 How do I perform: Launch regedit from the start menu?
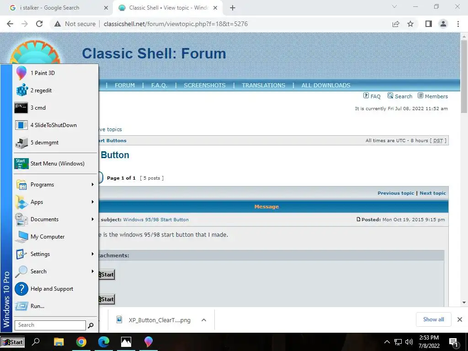[x=55, y=90]
